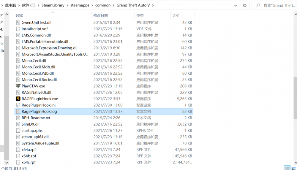Select RPH_Readme.txt file name
Screen dimensions: 297x170
coord(36,118)
